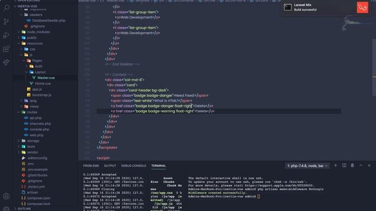This screenshot has width=376, height=211.
Task: Open composer.json in the explorer
Action: [38, 198]
